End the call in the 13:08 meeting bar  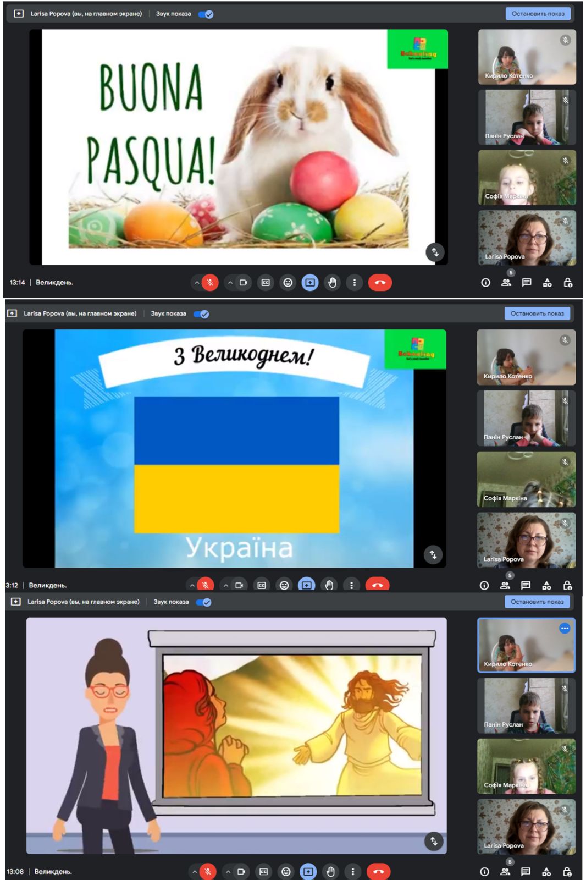click(x=378, y=871)
